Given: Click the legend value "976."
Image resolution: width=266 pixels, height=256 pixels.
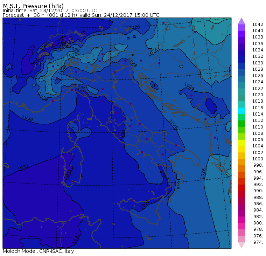Looking at the screenshot, I should point(259,236).
